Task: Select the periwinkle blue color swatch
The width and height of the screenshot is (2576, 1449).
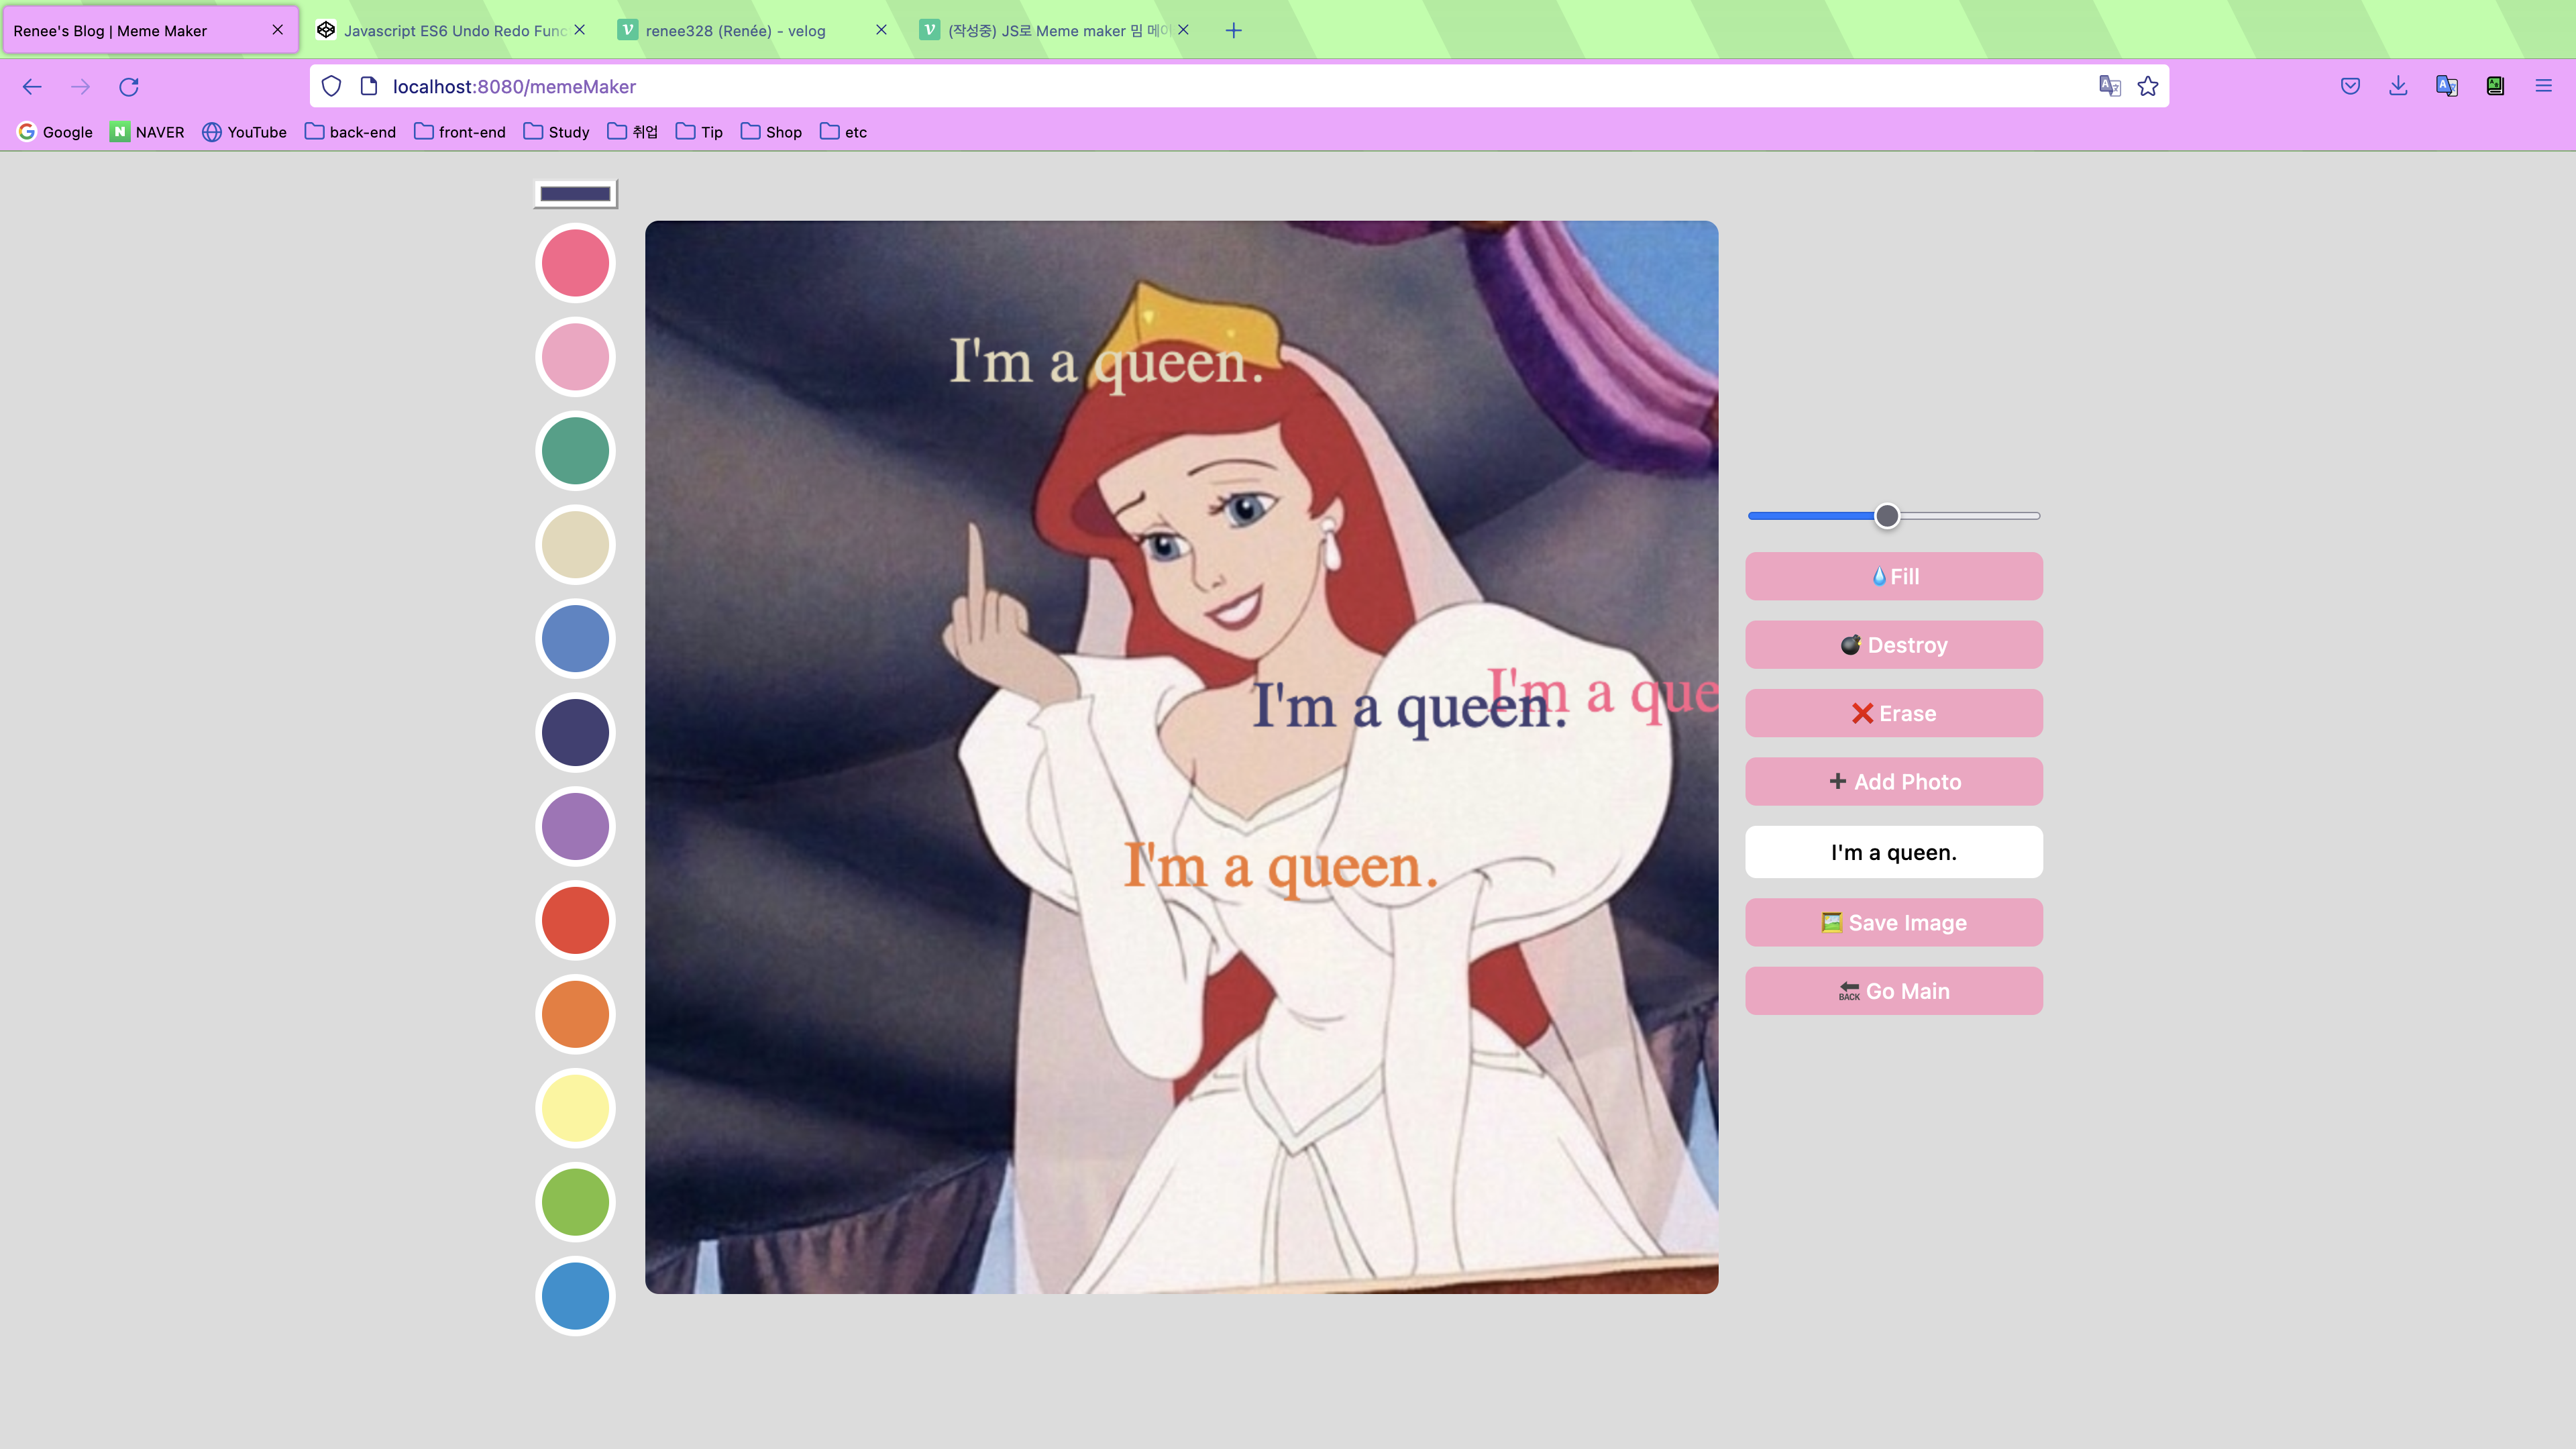Action: click(575, 639)
